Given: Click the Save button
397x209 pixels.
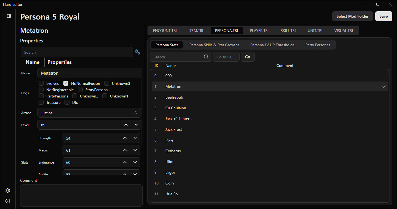Looking at the screenshot, I should pos(383,16).
